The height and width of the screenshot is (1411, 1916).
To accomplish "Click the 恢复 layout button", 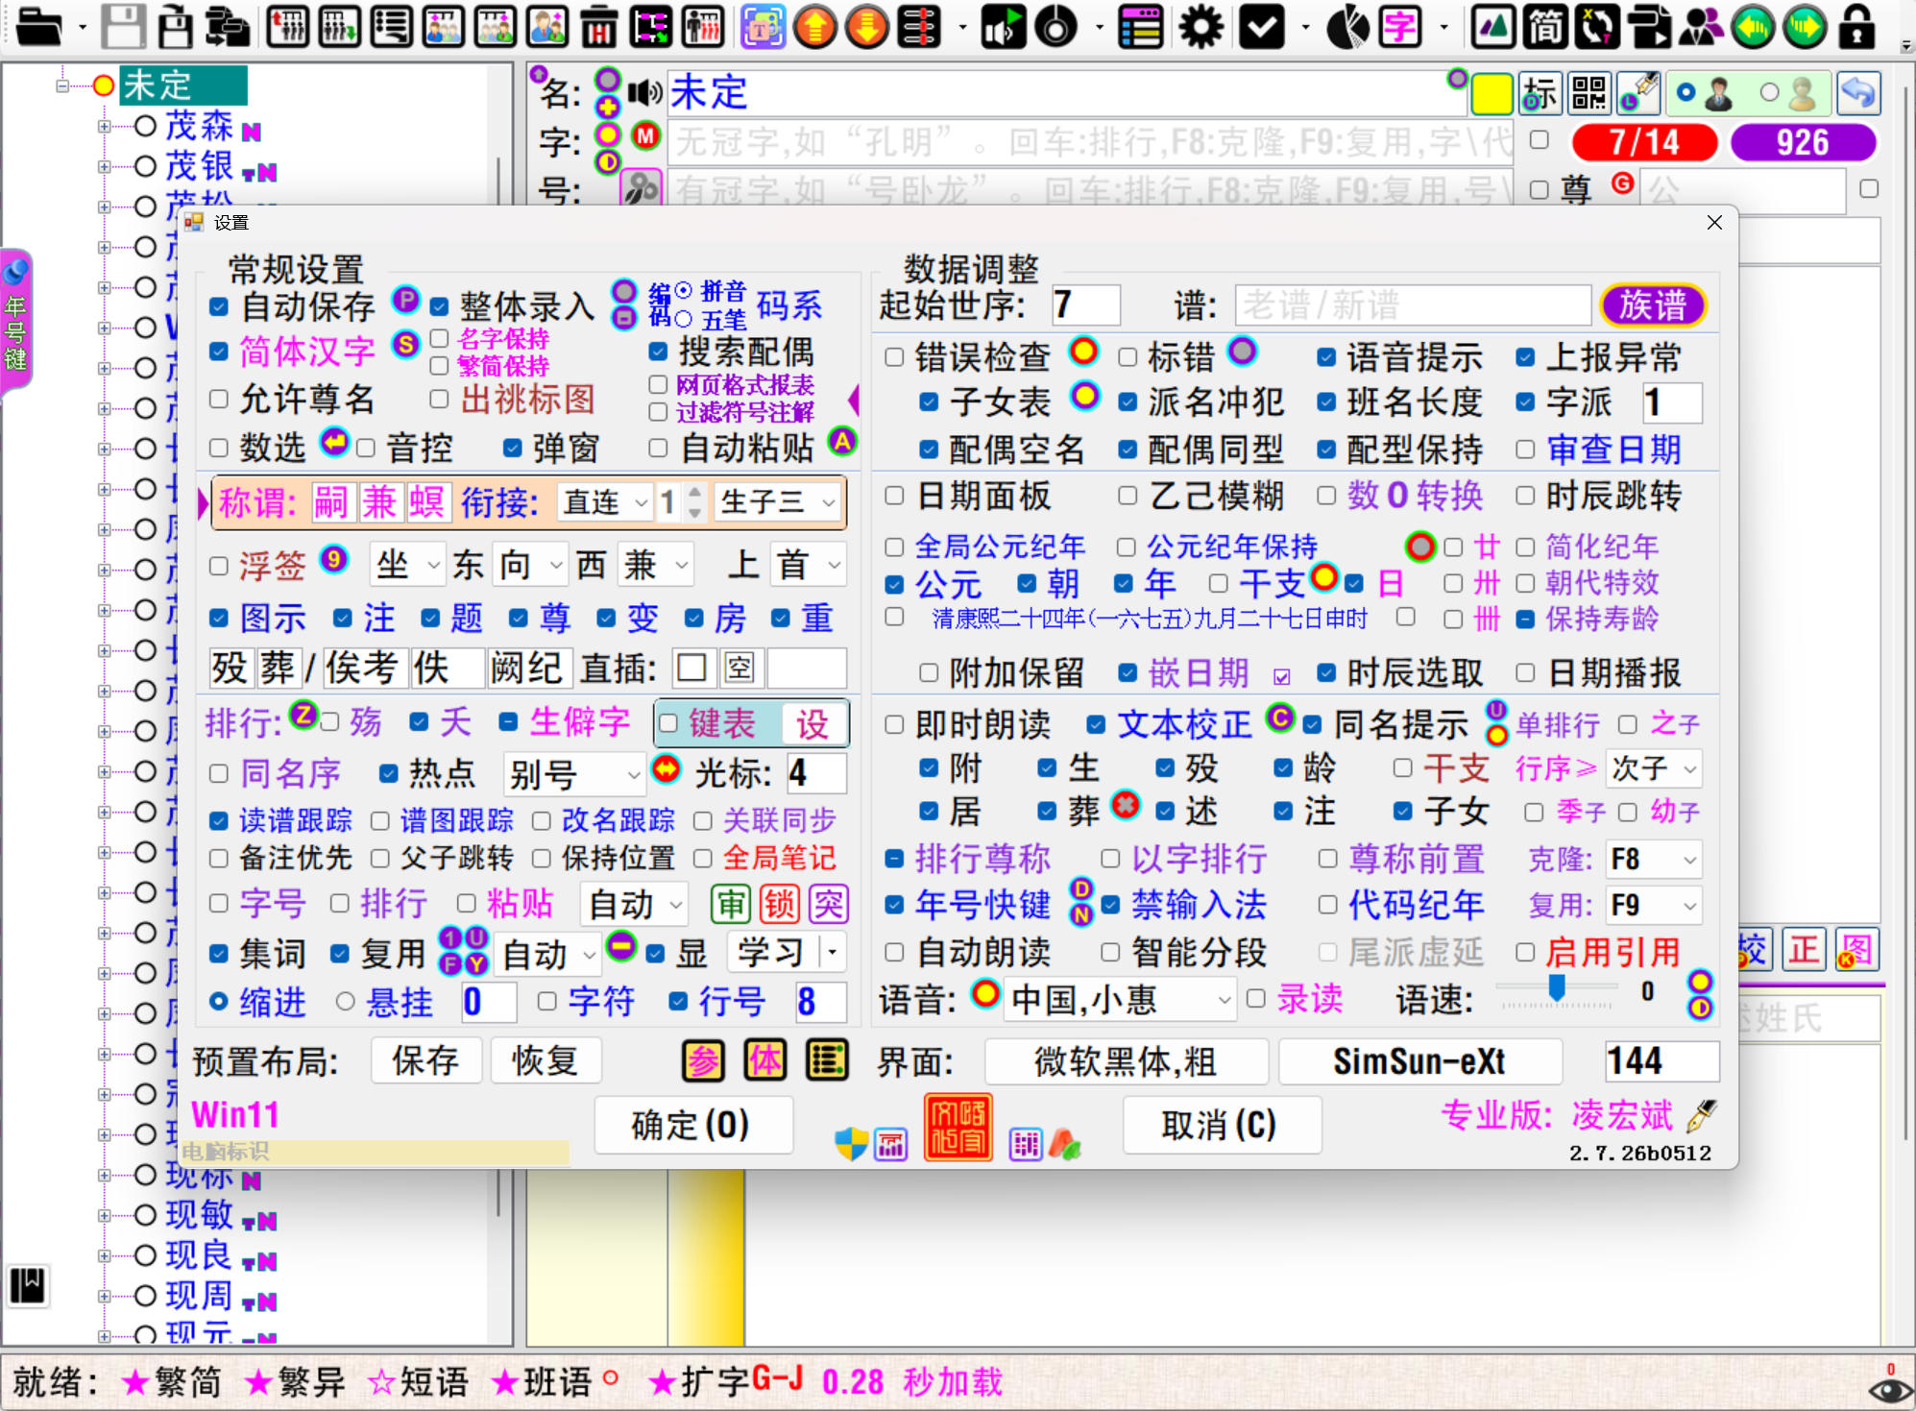I will pyautogui.click(x=545, y=1061).
